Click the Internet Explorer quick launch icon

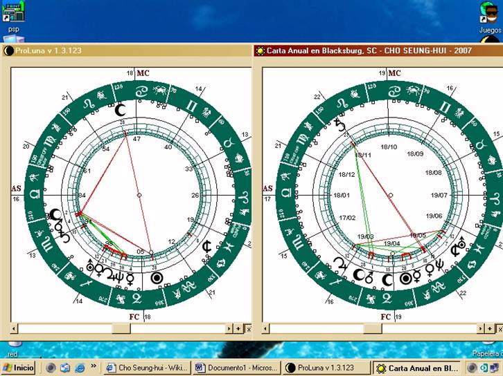click(80, 368)
